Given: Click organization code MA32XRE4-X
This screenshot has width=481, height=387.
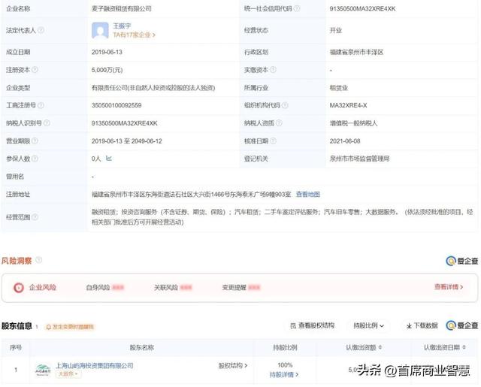Looking at the screenshot, I should [348, 105].
